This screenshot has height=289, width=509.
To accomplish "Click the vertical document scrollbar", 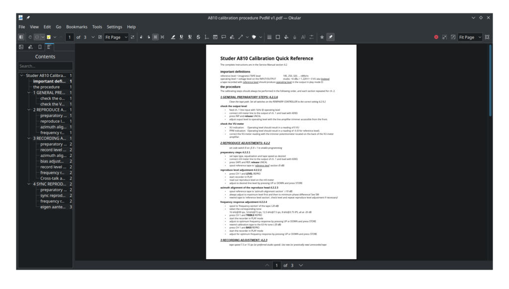I will pyautogui.click(x=490, y=80).
